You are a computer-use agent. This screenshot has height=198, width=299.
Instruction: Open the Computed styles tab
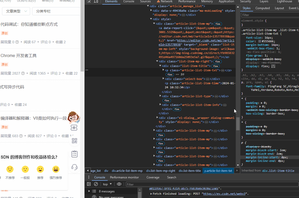click(263, 8)
